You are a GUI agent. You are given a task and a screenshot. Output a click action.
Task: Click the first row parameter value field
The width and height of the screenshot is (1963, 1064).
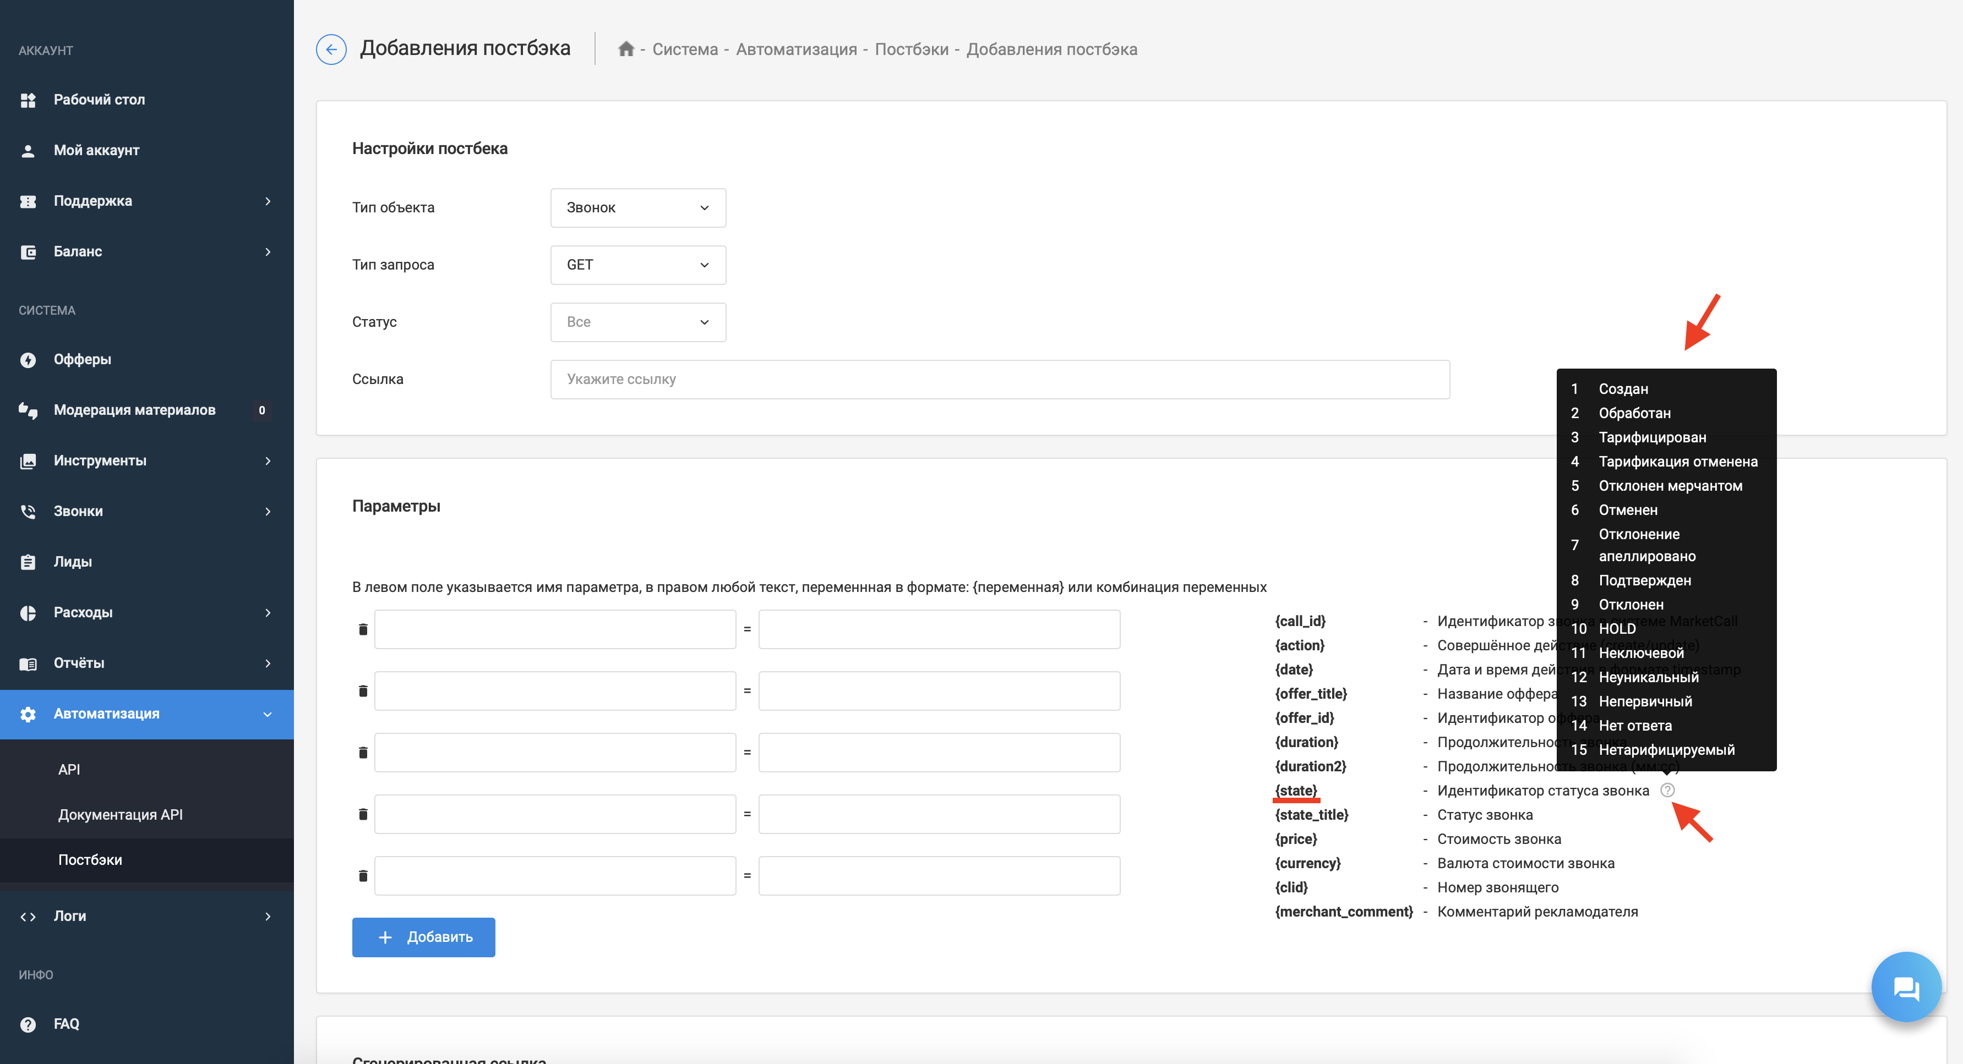tap(939, 629)
